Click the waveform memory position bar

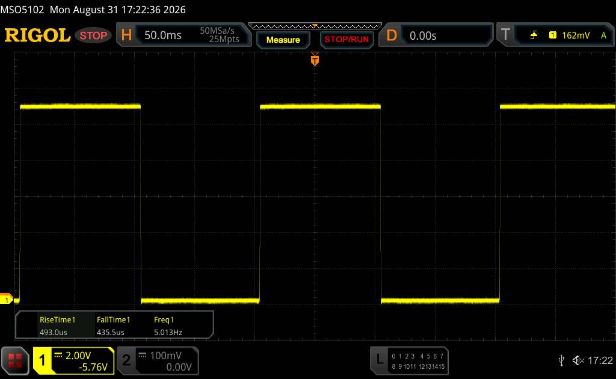pos(315,26)
